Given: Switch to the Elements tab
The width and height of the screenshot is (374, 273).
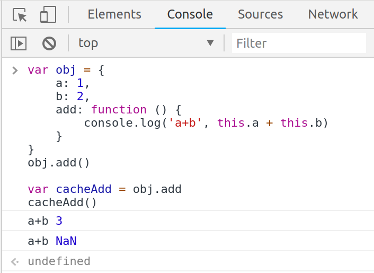Looking at the screenshot, I should [114, 15].
